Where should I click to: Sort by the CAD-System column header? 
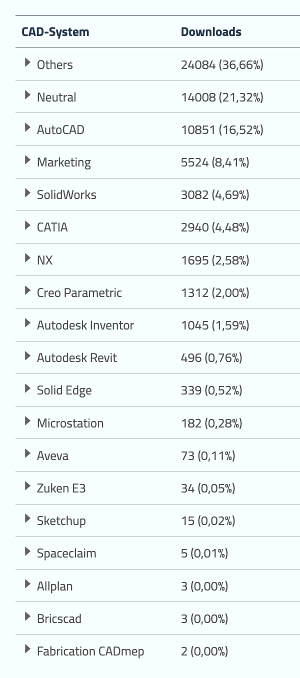point(55,32)
